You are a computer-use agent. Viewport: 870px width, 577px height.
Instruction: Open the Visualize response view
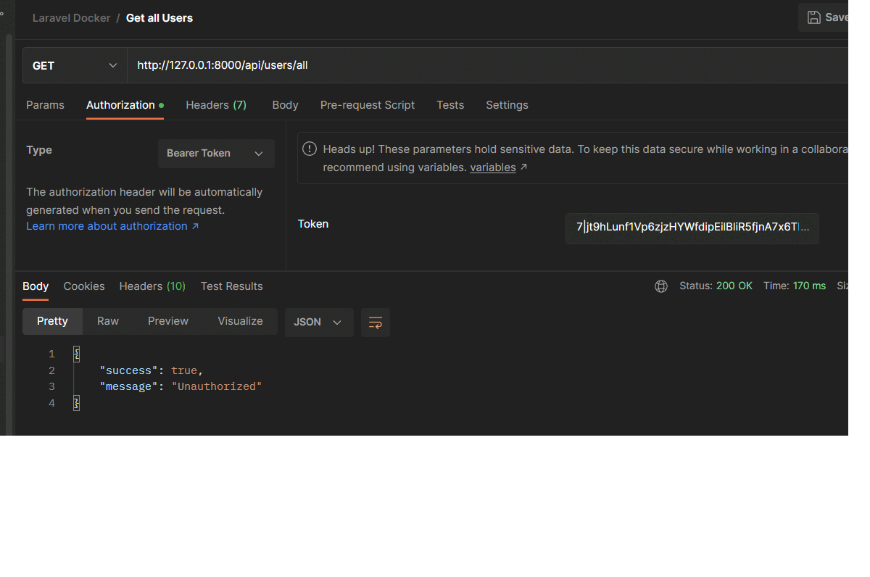(240, 321)
